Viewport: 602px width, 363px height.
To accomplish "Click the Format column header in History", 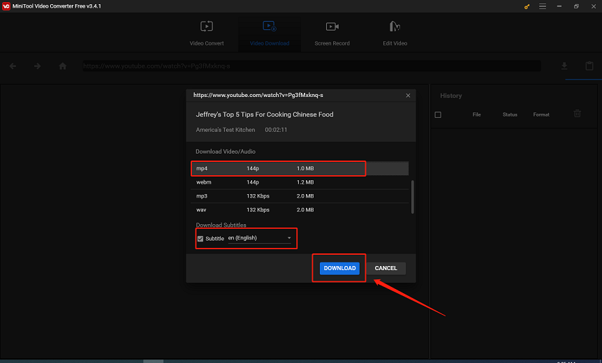I will click(x=541, y=114).
